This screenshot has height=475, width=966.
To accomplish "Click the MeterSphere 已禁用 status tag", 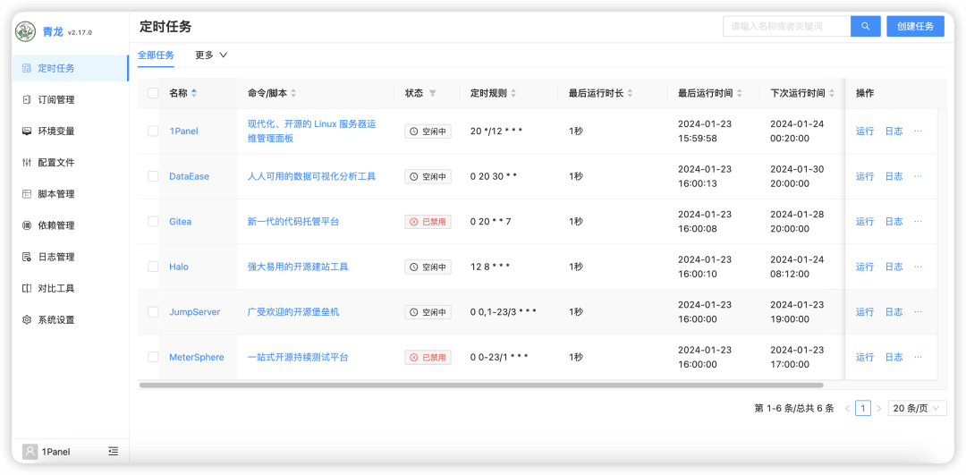I will pyautogui.click(x=428, y=357).
